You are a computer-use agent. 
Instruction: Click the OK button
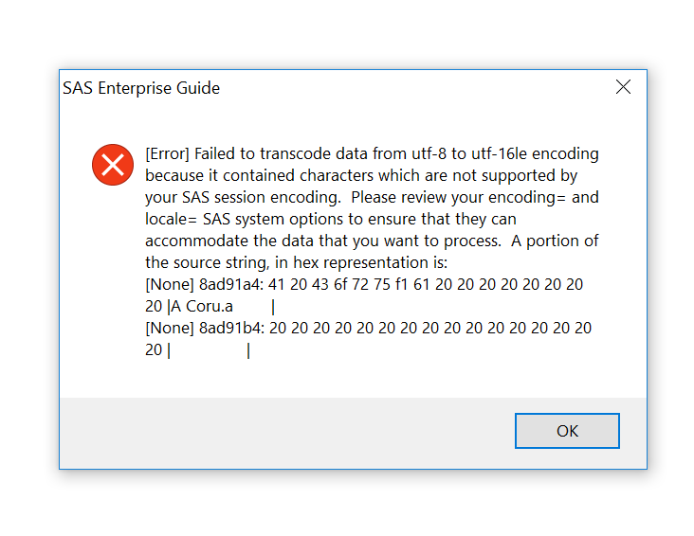567,431
